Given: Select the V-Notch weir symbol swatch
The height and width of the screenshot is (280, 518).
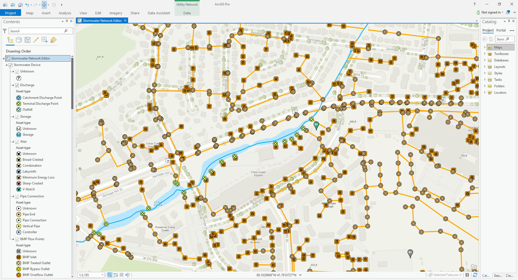Looking at the screenshot, I should point(19,189).
